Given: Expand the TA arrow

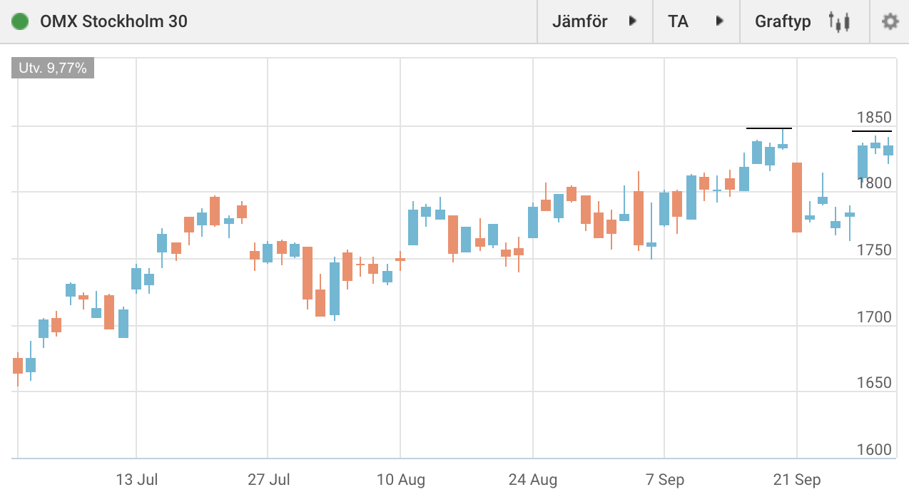Looking at the screenshot, I should [720, 21].
